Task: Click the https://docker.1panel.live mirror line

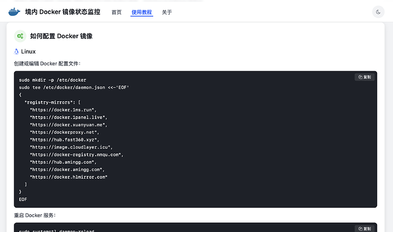Action: [x=68, y=117]
